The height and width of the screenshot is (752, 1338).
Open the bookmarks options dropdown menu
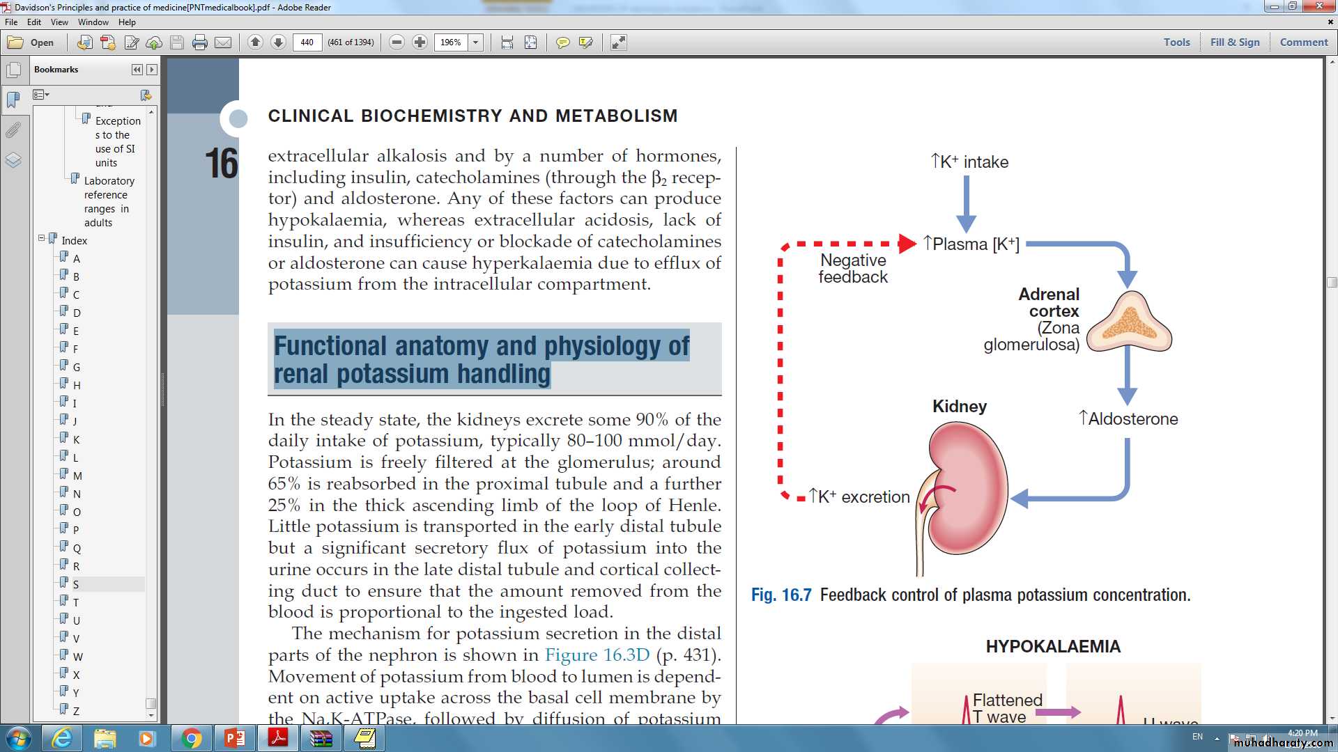click(41, 95)
